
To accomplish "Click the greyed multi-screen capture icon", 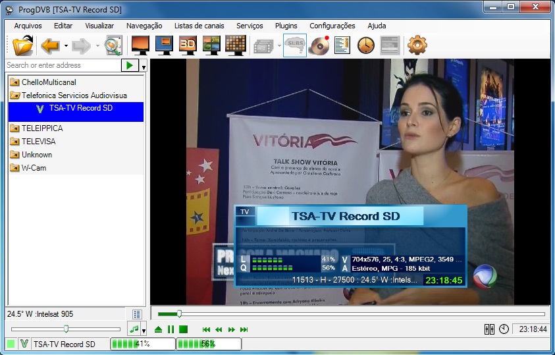I will coord(264,46).
